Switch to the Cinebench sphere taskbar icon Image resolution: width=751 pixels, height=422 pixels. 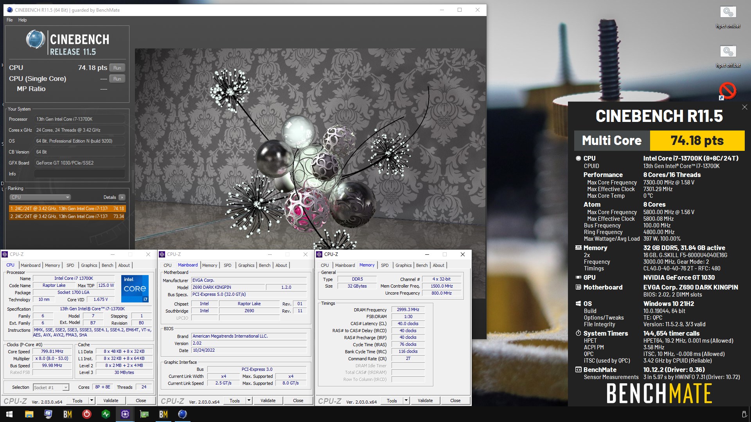182,414
